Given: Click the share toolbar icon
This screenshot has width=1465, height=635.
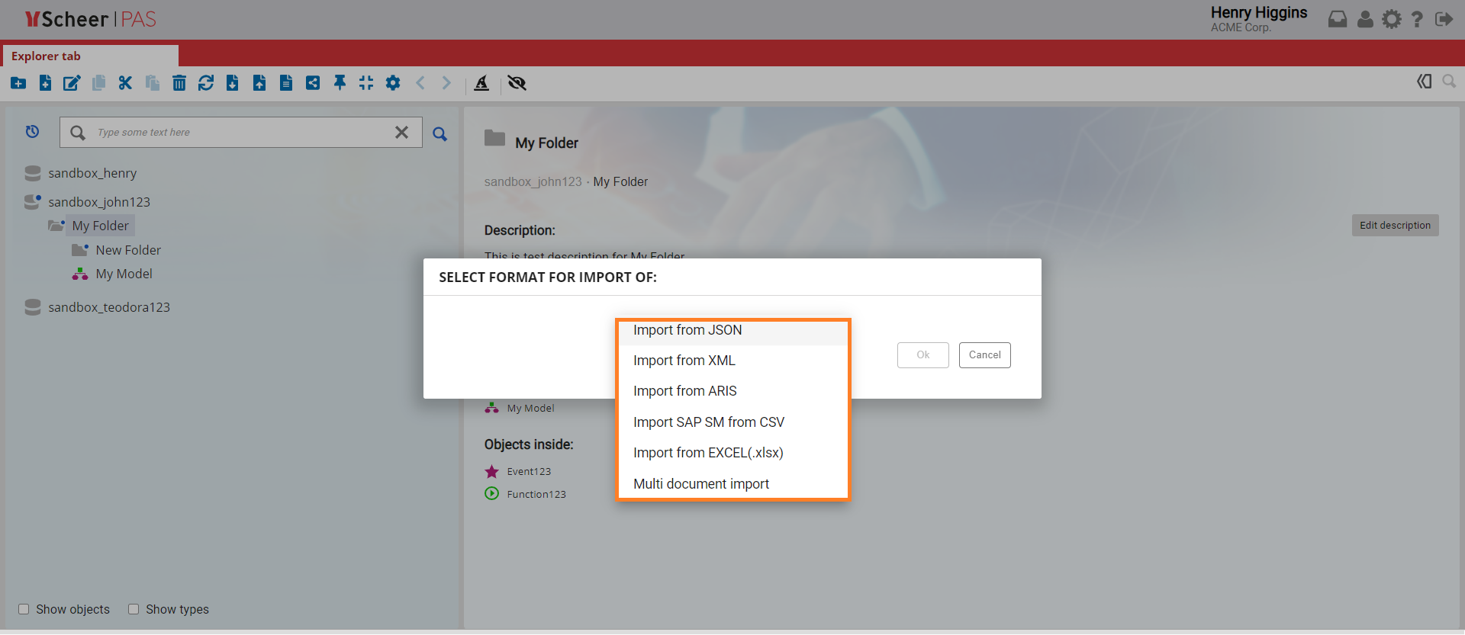Looking at the screenshot, I should [x=313, y=83].
